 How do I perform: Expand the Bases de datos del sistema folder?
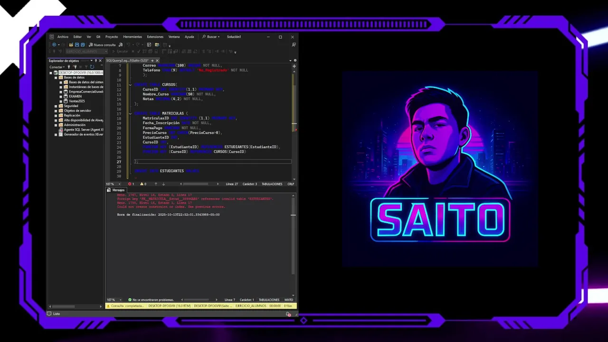pos(61,82)
